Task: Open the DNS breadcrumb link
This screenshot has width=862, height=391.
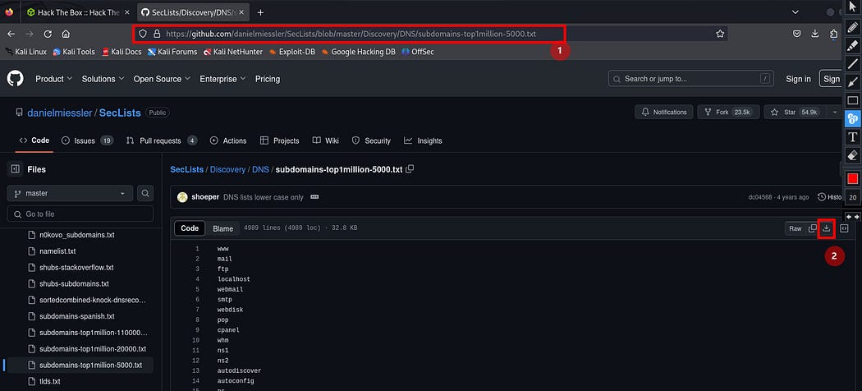Action: [260, 169]
